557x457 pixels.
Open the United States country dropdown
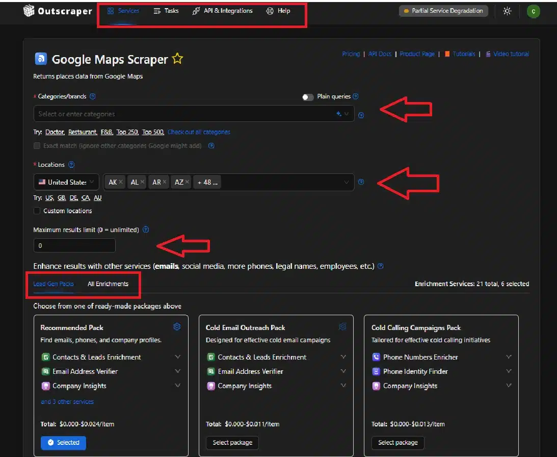tap(66, 182)
